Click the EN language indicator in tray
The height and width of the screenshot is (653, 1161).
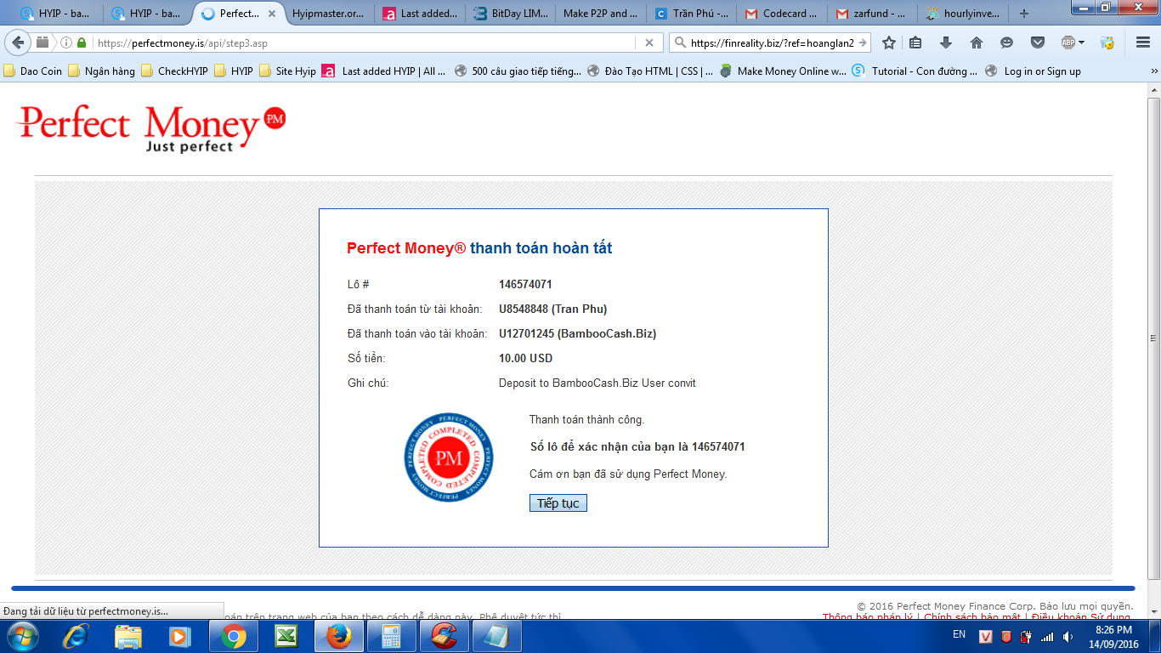959,634
